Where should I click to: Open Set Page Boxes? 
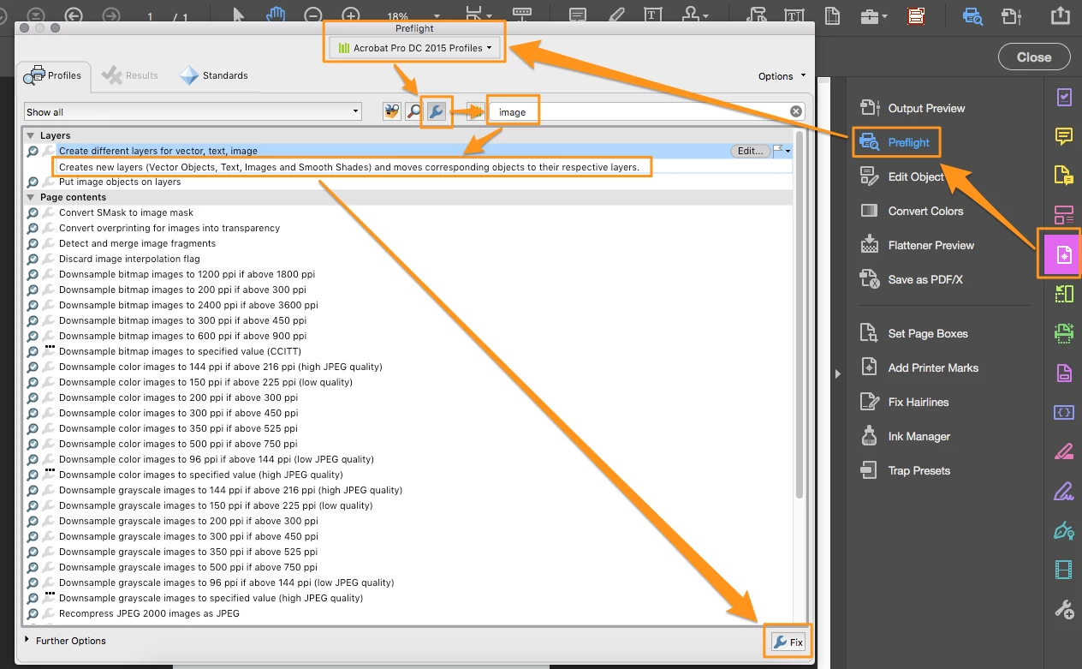click(x=914, y=333)
